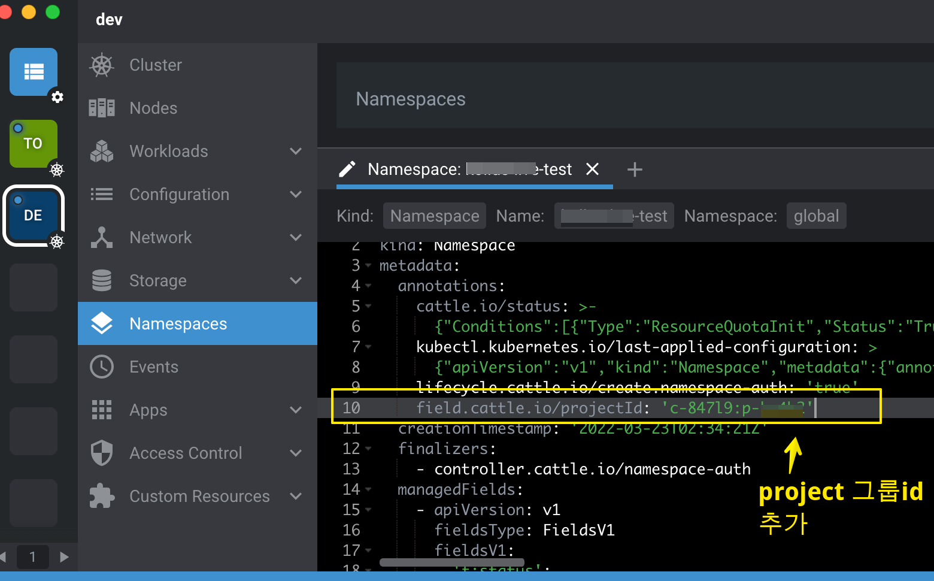Click the Kubernetes badge on TO cluster icon
934x581 pixels.
(x=57, y=170)
